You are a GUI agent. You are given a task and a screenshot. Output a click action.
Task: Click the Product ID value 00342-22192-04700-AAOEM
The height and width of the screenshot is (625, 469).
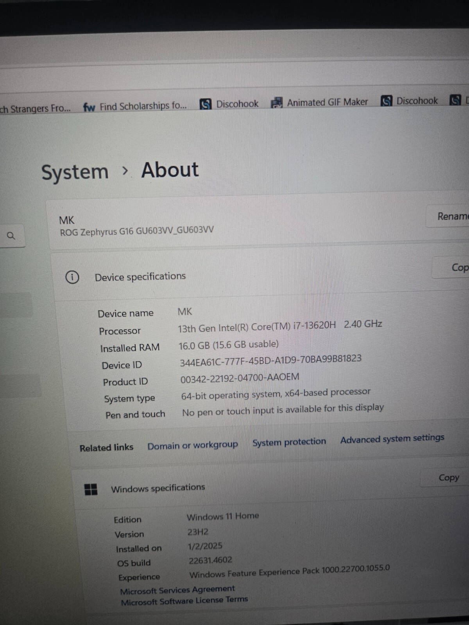pyautogui.click(x=240, y=378)
